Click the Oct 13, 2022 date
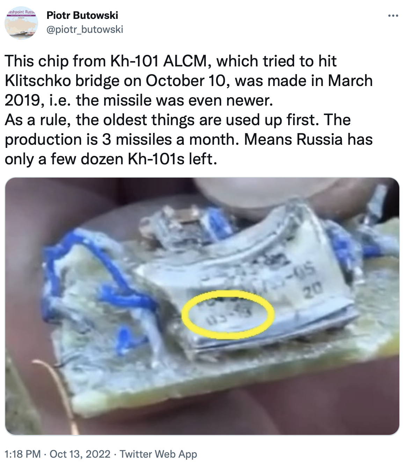 (80, 454)
